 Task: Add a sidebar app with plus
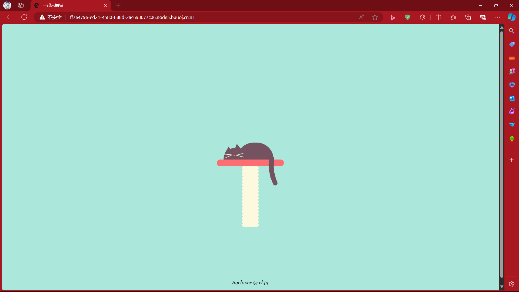512,160
